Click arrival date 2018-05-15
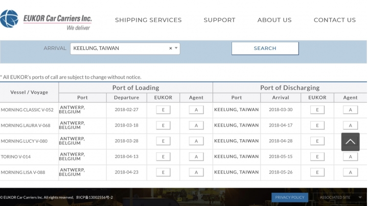Screen dimensions: 368x206 click(281, 157)
